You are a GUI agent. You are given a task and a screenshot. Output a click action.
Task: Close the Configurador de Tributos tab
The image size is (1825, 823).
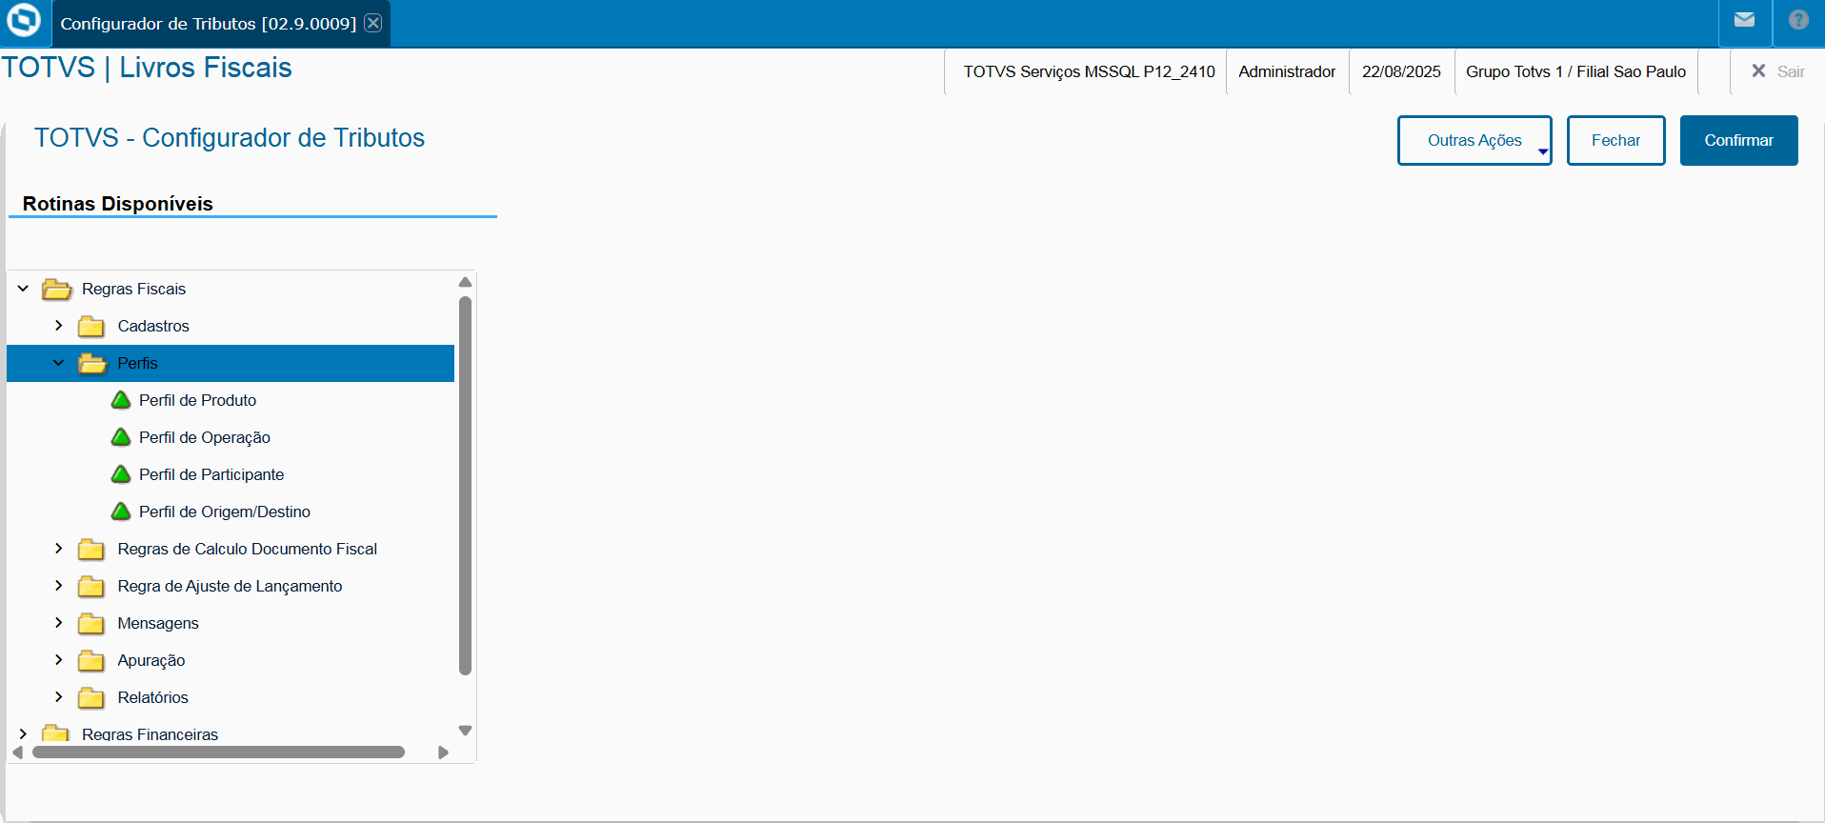point(373,23)
